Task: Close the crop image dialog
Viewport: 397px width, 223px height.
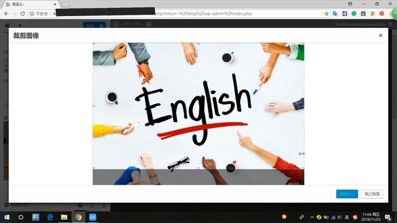Action: 380,35
